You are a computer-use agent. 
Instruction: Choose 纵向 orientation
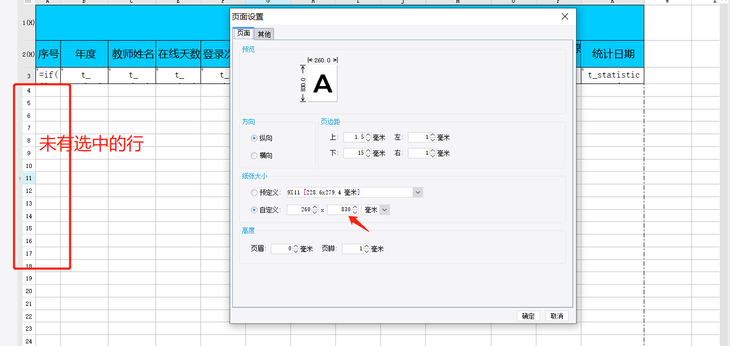pyautogui.click(x=262, y=138)
